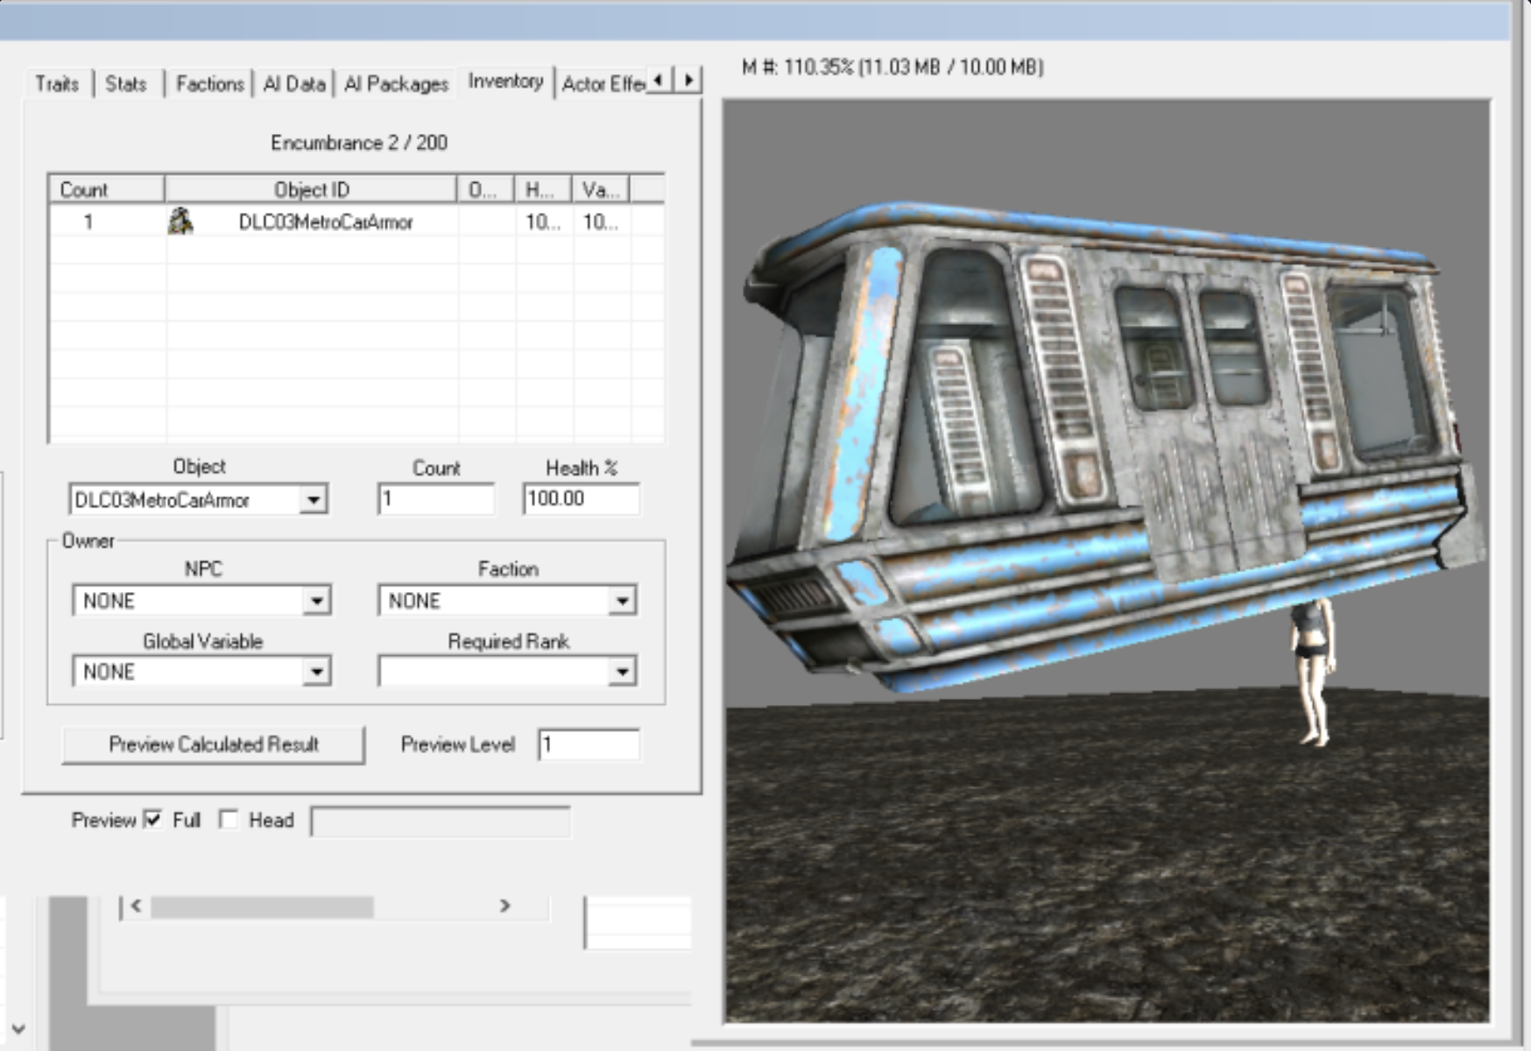Click the Preview Level input field
The image size is (1531, 1051).
(588, 744)
